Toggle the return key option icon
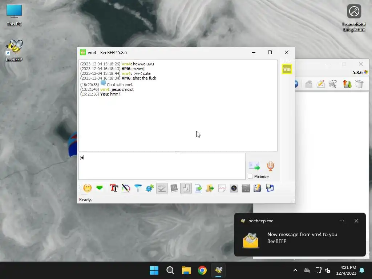372x279 pixels. click(x=186, y=188)
